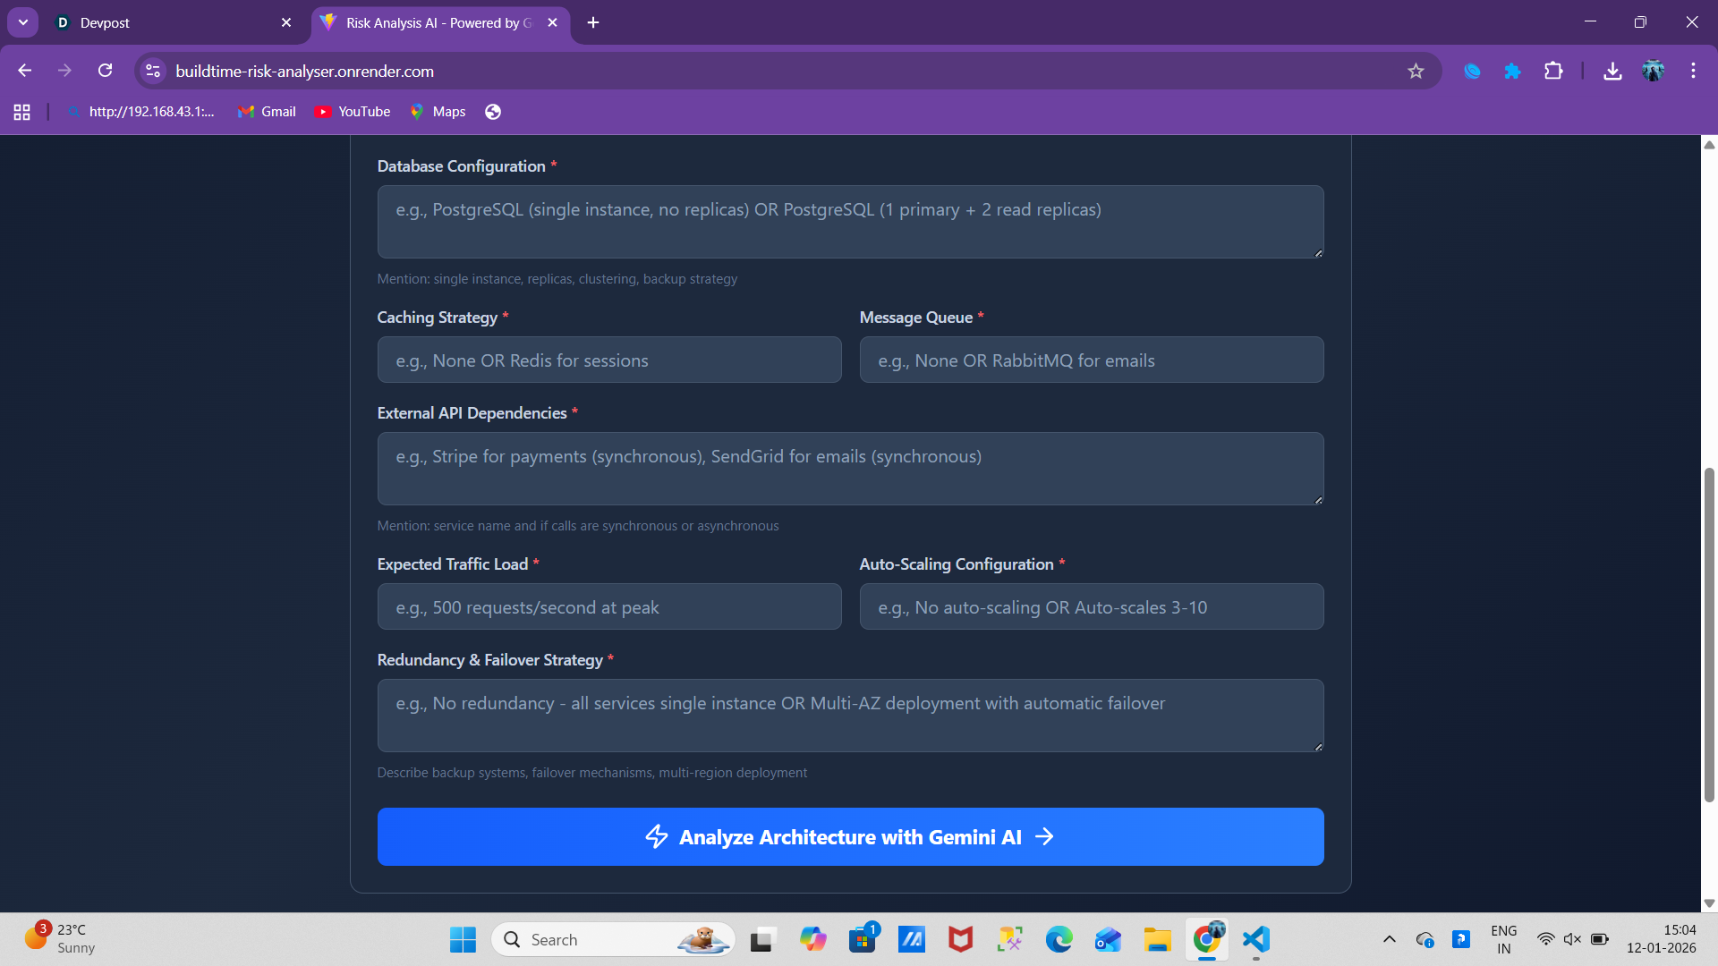Focus the Caching Strategy input field

(x=609, y=360)
